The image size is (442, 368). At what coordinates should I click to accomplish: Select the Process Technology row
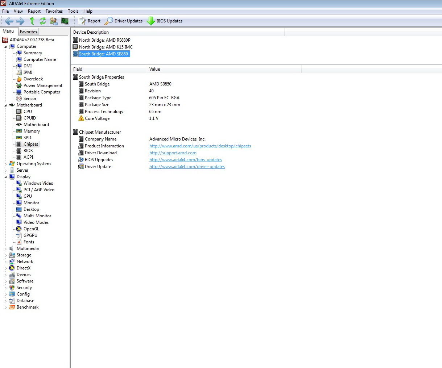(120, 112)
